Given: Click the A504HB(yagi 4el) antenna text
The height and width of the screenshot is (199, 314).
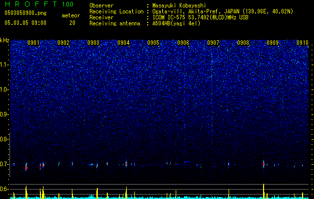Looking at the screenshot, I should 176,23.
